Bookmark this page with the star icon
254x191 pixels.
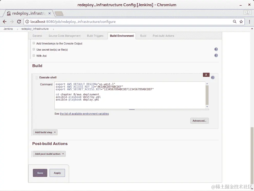241,22
